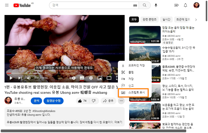Select the 모두 filter chip
This screenshot has height=133, width=208.
click(134, 19)
